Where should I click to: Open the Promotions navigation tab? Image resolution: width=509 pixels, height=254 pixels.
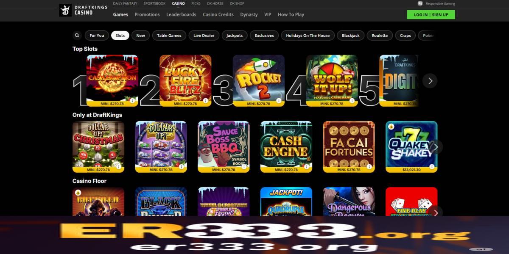(x=147, y=14)
